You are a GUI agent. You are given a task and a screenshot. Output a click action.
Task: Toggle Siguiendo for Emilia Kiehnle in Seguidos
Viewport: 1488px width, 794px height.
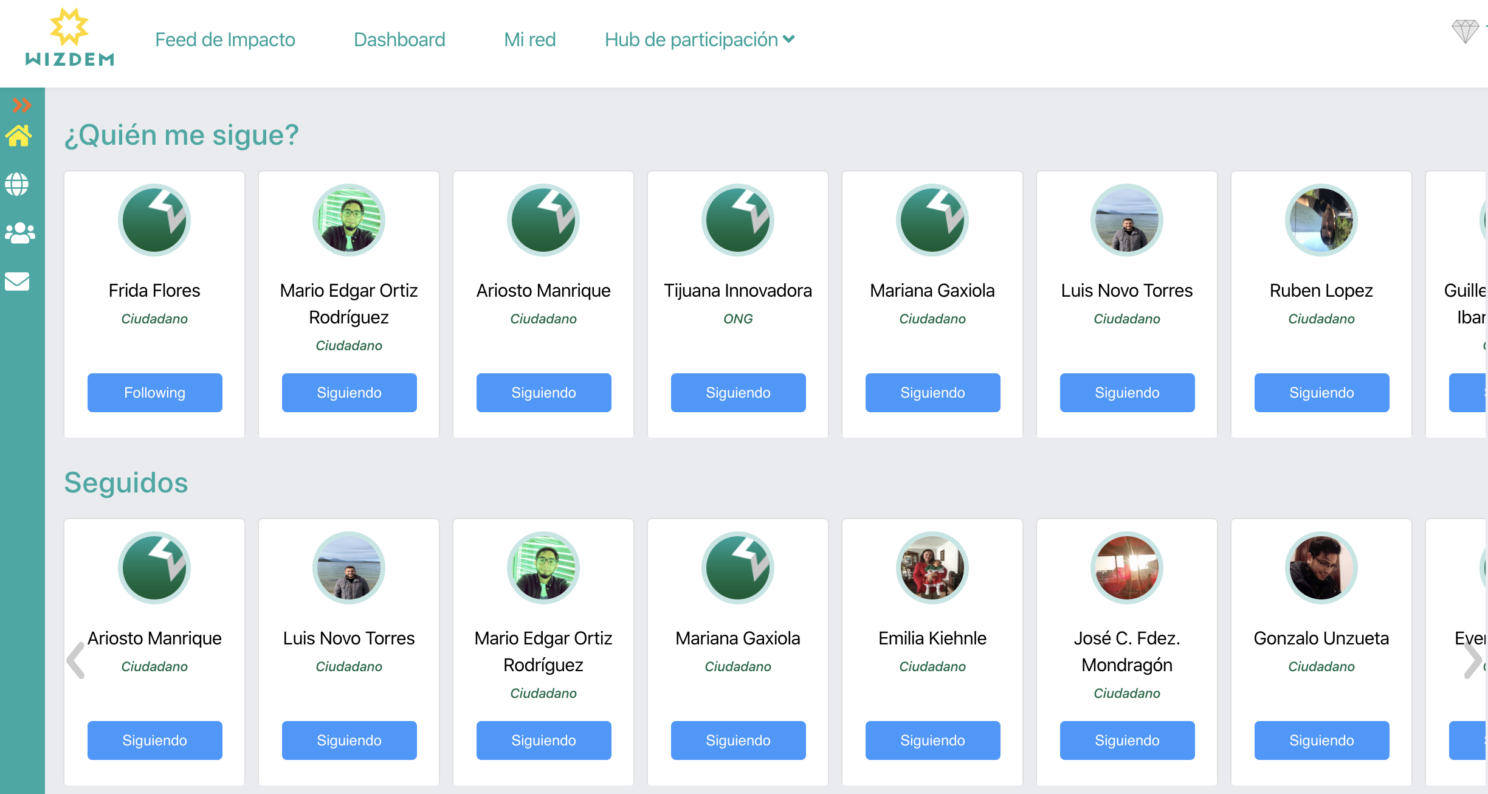coord(932,740)
